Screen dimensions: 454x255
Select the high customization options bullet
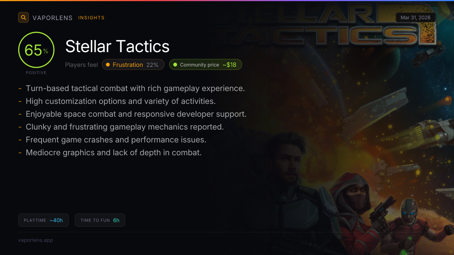coord(120,101)
